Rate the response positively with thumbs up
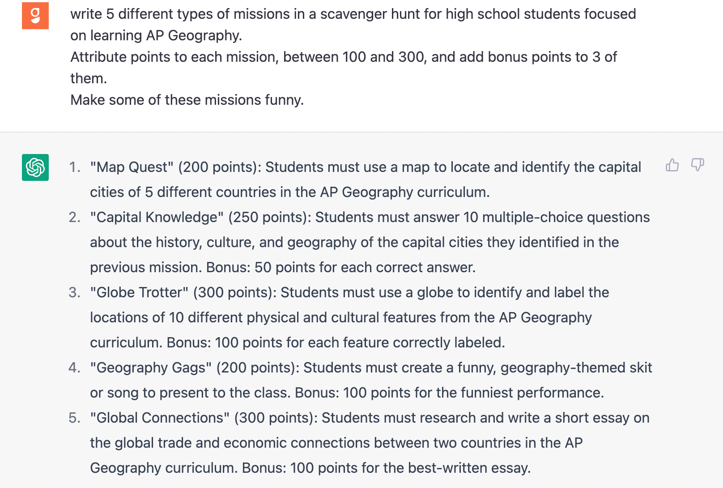Image resolution: width=723 pixels, height=488 pixels. pyautogui.click(x=672, y=165)
